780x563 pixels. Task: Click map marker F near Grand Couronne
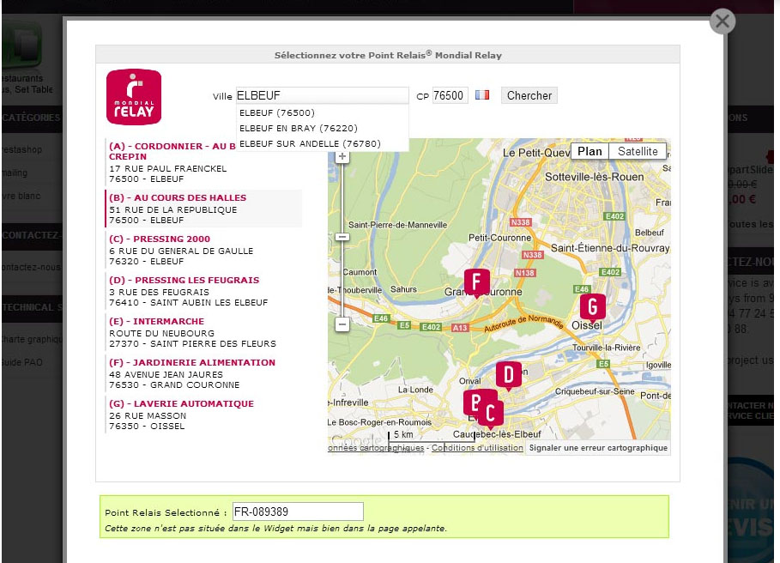click(x=476, y=282)
